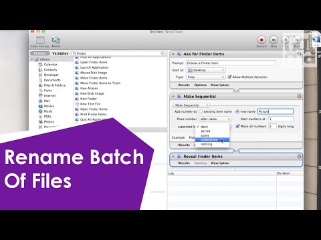Click the Finder search field
The height and width of the screenshot is (240, 321).
(118, 53)
